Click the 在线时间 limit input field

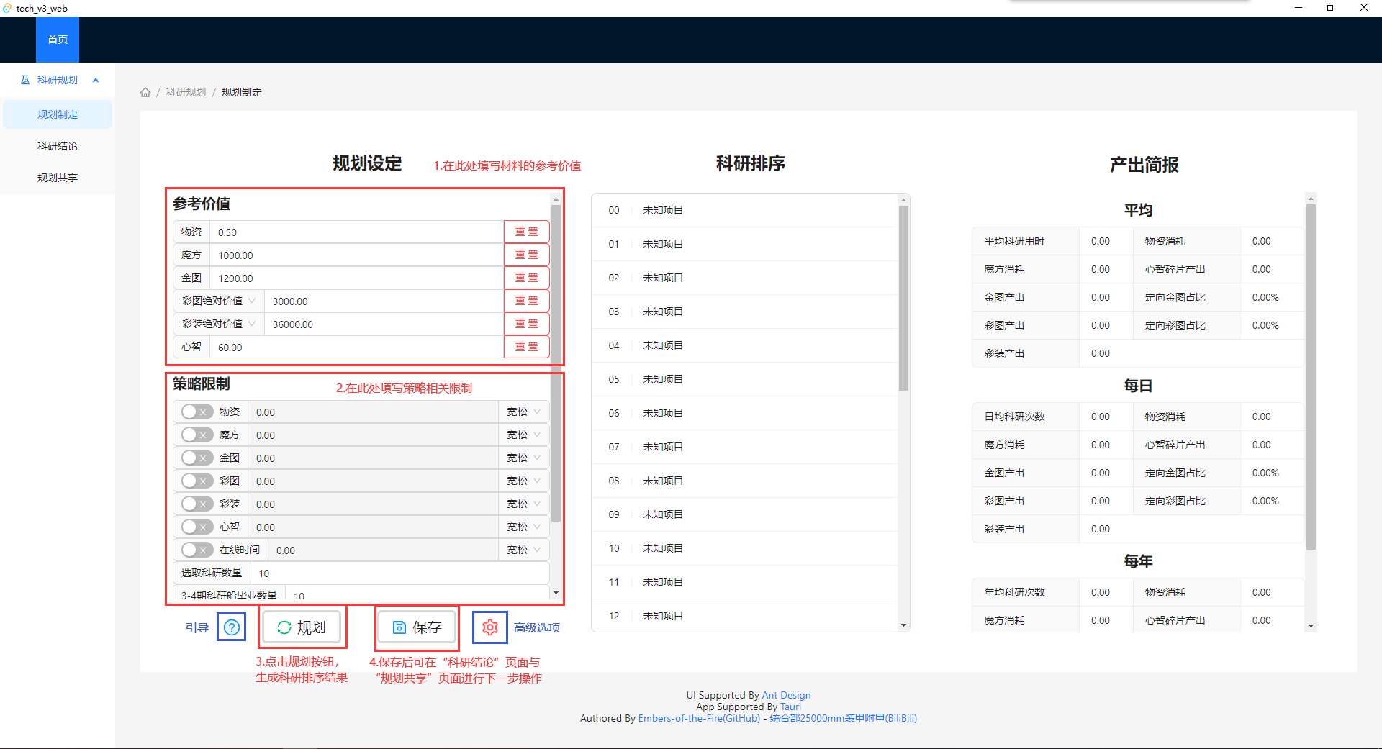(x=383, y=550)
